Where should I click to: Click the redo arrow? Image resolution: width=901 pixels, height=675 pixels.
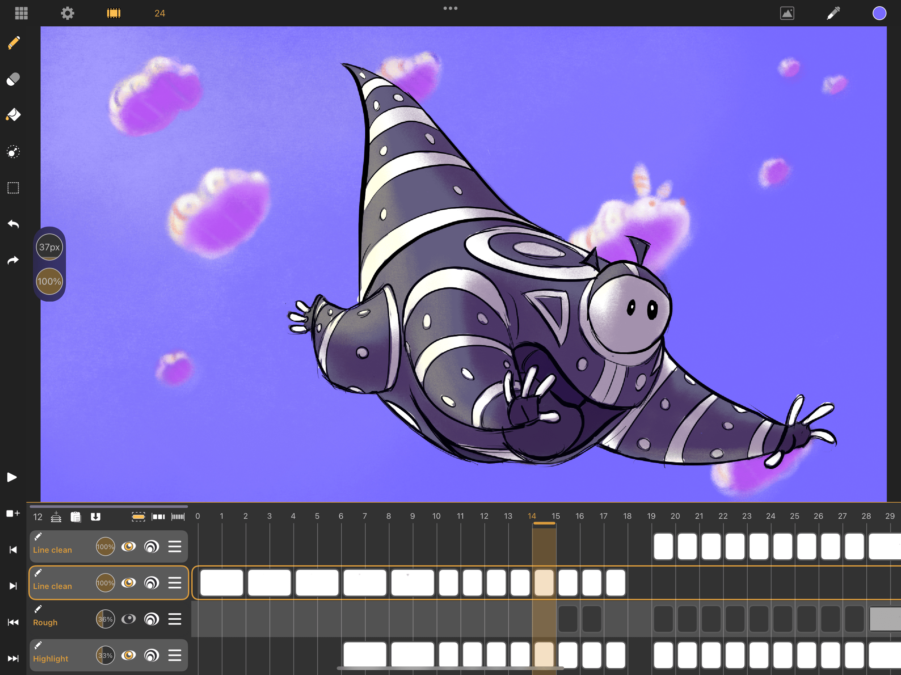coord(14,260)
